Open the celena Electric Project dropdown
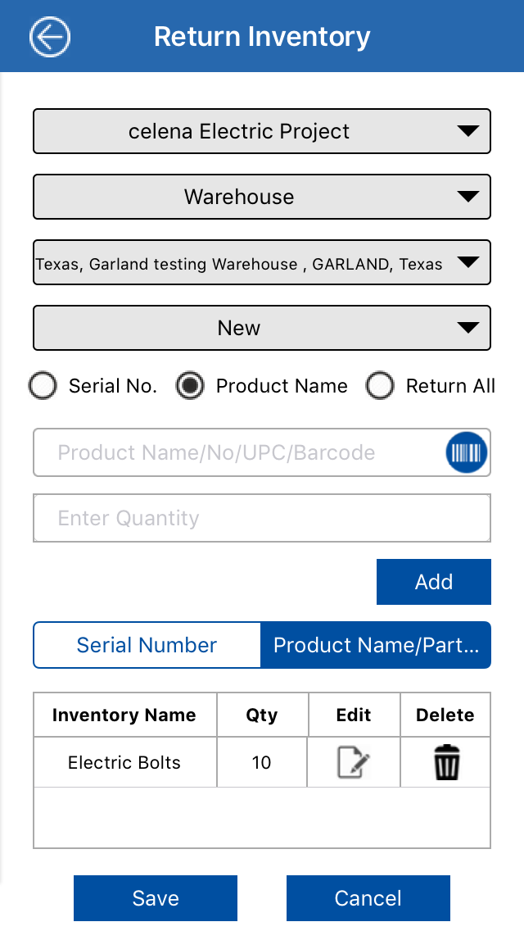This screenshot has height=931, width=524. tap(262, 131)
